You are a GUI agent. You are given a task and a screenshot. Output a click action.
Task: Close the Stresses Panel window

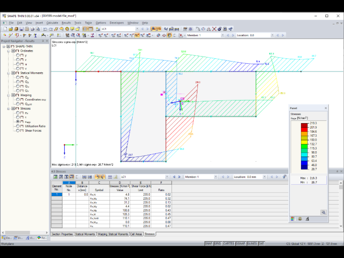coord(325,108)
